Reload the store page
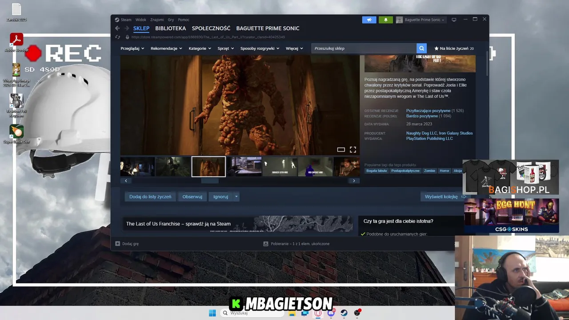Screen dimensions: 569x320 [x=117, y=37]
